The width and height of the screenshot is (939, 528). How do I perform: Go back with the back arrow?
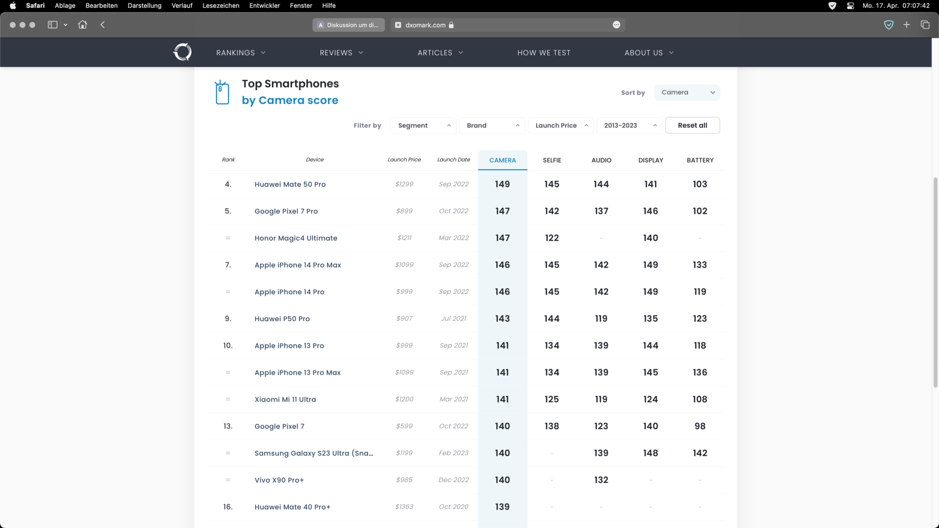pyautogui.click(x=103, y=25)
